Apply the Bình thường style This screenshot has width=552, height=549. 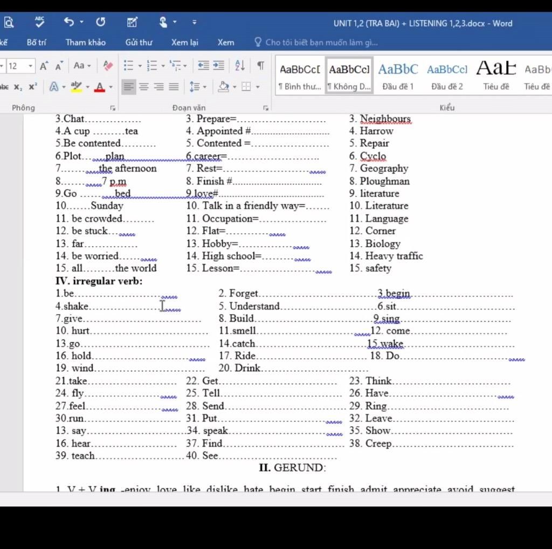(300, 75)
